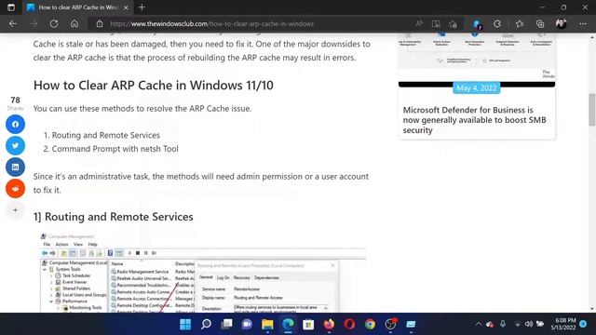
Task: Show hidden system tray icons
Action: coord(478,324)
